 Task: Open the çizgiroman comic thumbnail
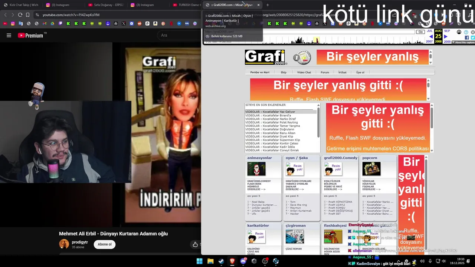295,237
